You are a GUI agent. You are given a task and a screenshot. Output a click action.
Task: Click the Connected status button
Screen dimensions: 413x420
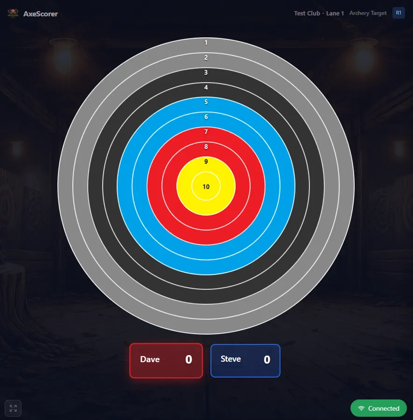[x=378, y=408]
